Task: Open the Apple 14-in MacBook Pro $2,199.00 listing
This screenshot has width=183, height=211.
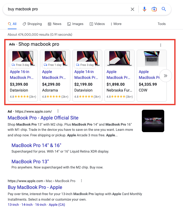Action: (x=86, y=75)
